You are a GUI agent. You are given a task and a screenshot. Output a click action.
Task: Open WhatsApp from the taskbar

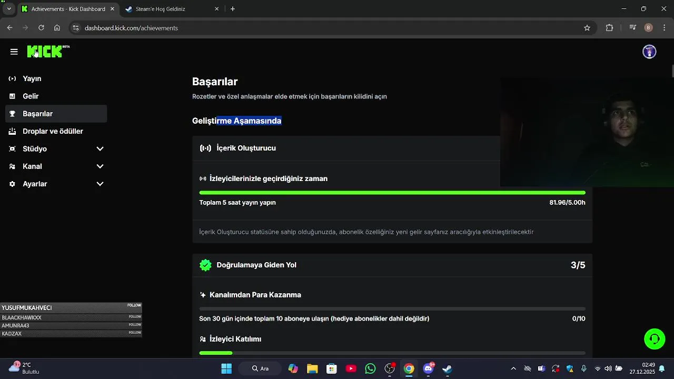[x=370, y=368]
